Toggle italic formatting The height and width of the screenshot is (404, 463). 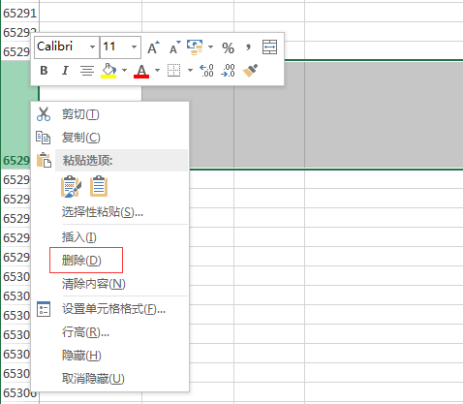click(x=65, y=71)
